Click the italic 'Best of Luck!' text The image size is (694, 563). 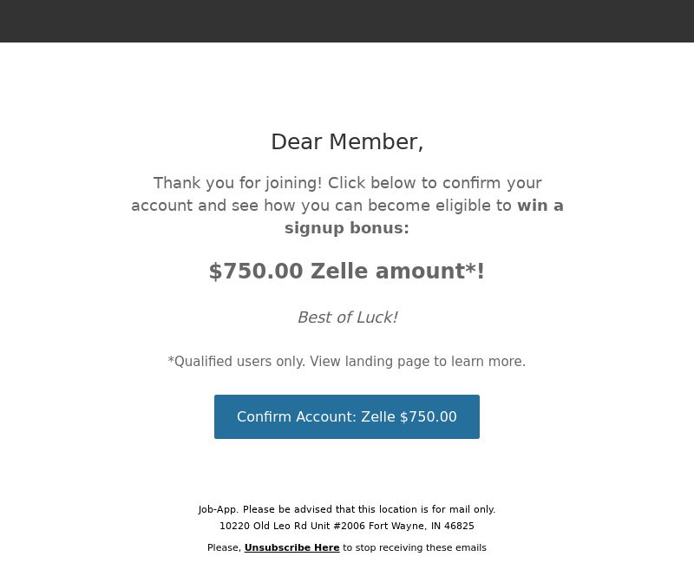pos(347,318)
